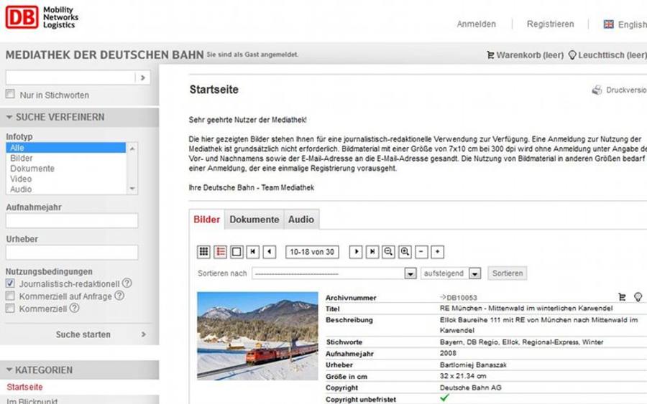
Task: Click the Urheber input field
Action: coord(72,253)
